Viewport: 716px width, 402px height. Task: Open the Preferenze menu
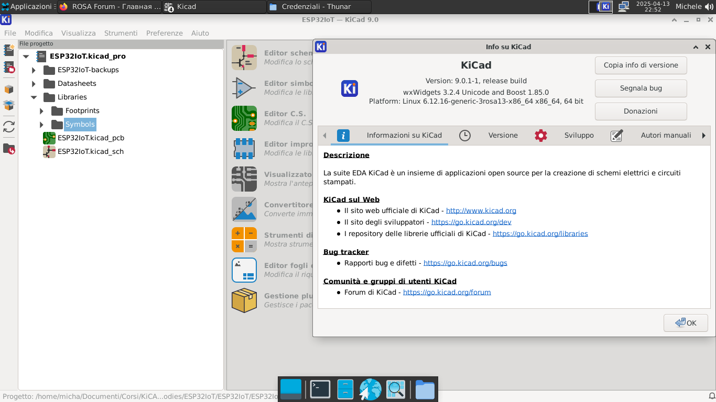click(x=165, y=33)
